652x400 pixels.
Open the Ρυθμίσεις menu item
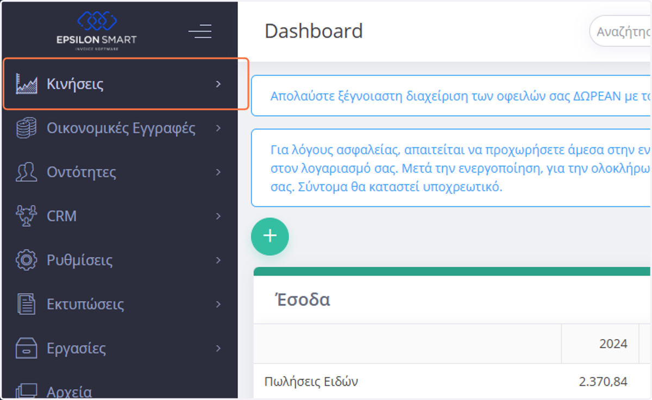(120, 260)
